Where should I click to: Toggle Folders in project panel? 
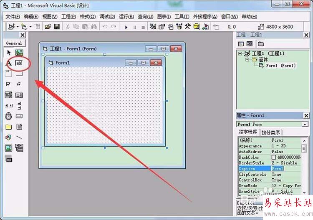click(261, 44)
